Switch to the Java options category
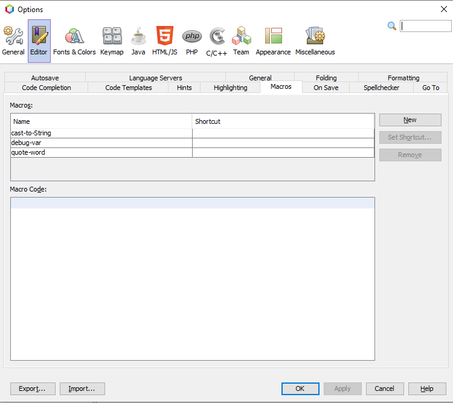Screen dimensions: 453x403 138,41
